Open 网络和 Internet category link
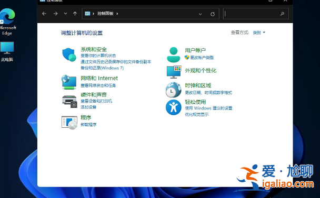This screenshot has height=198, width=320. (x=99, y=78)
